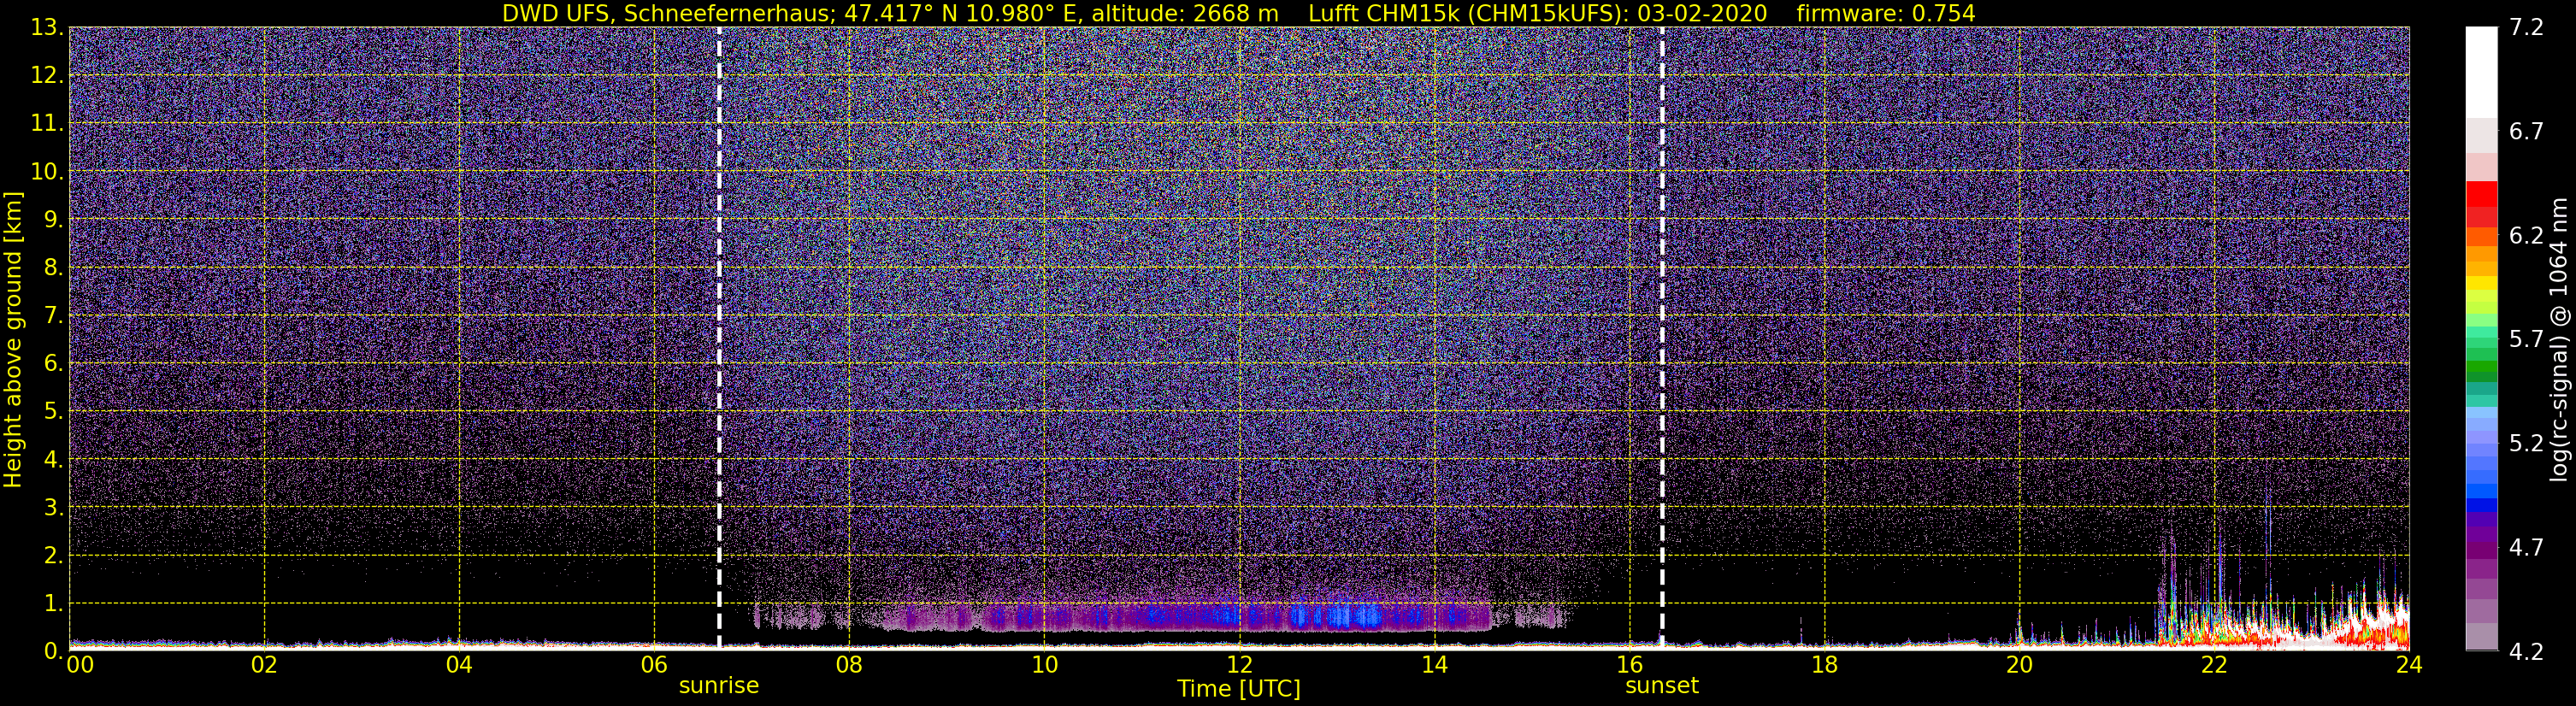Viewport: 2576px width, 706px height.
Task: Click the height tick label 5
Action: (x=54, y=412)
